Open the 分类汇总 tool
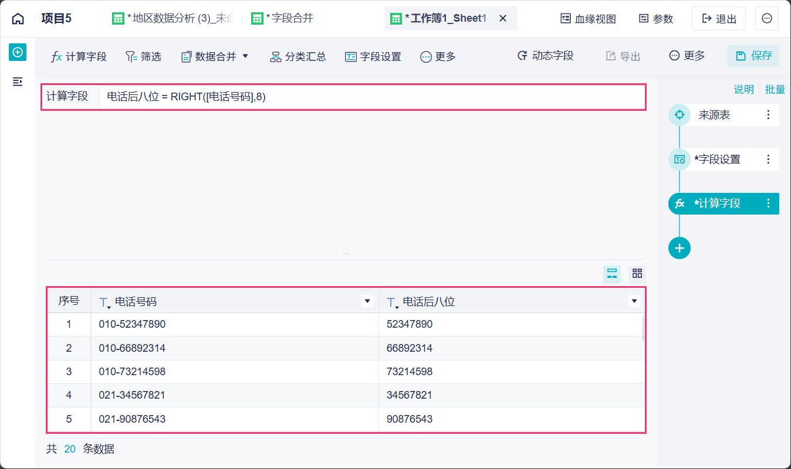Screen dimensions: 791x469 298,56
